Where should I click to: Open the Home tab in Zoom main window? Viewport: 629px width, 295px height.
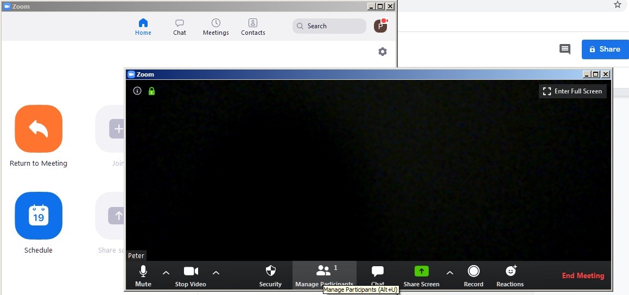(143, 27)
